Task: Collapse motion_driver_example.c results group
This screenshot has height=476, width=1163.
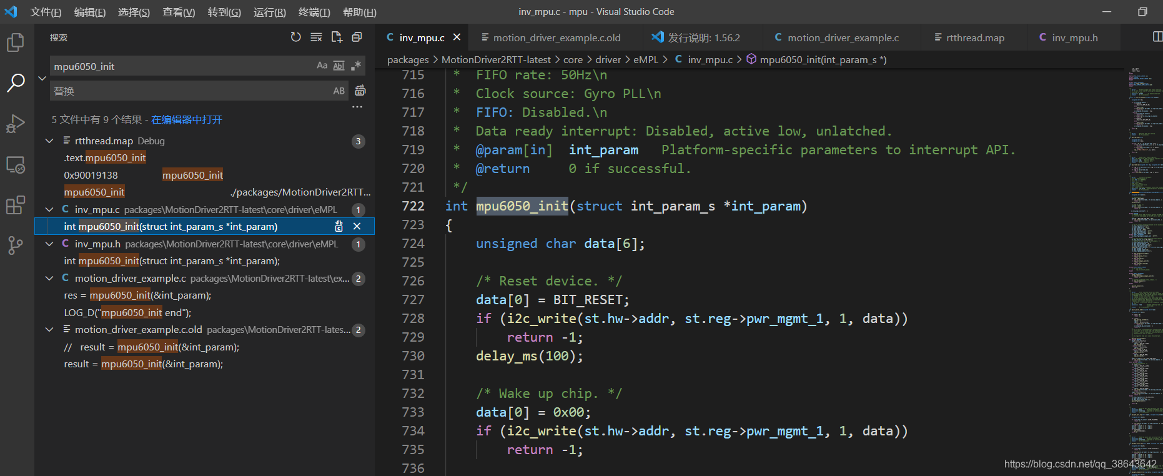Action: coord(49,279)
